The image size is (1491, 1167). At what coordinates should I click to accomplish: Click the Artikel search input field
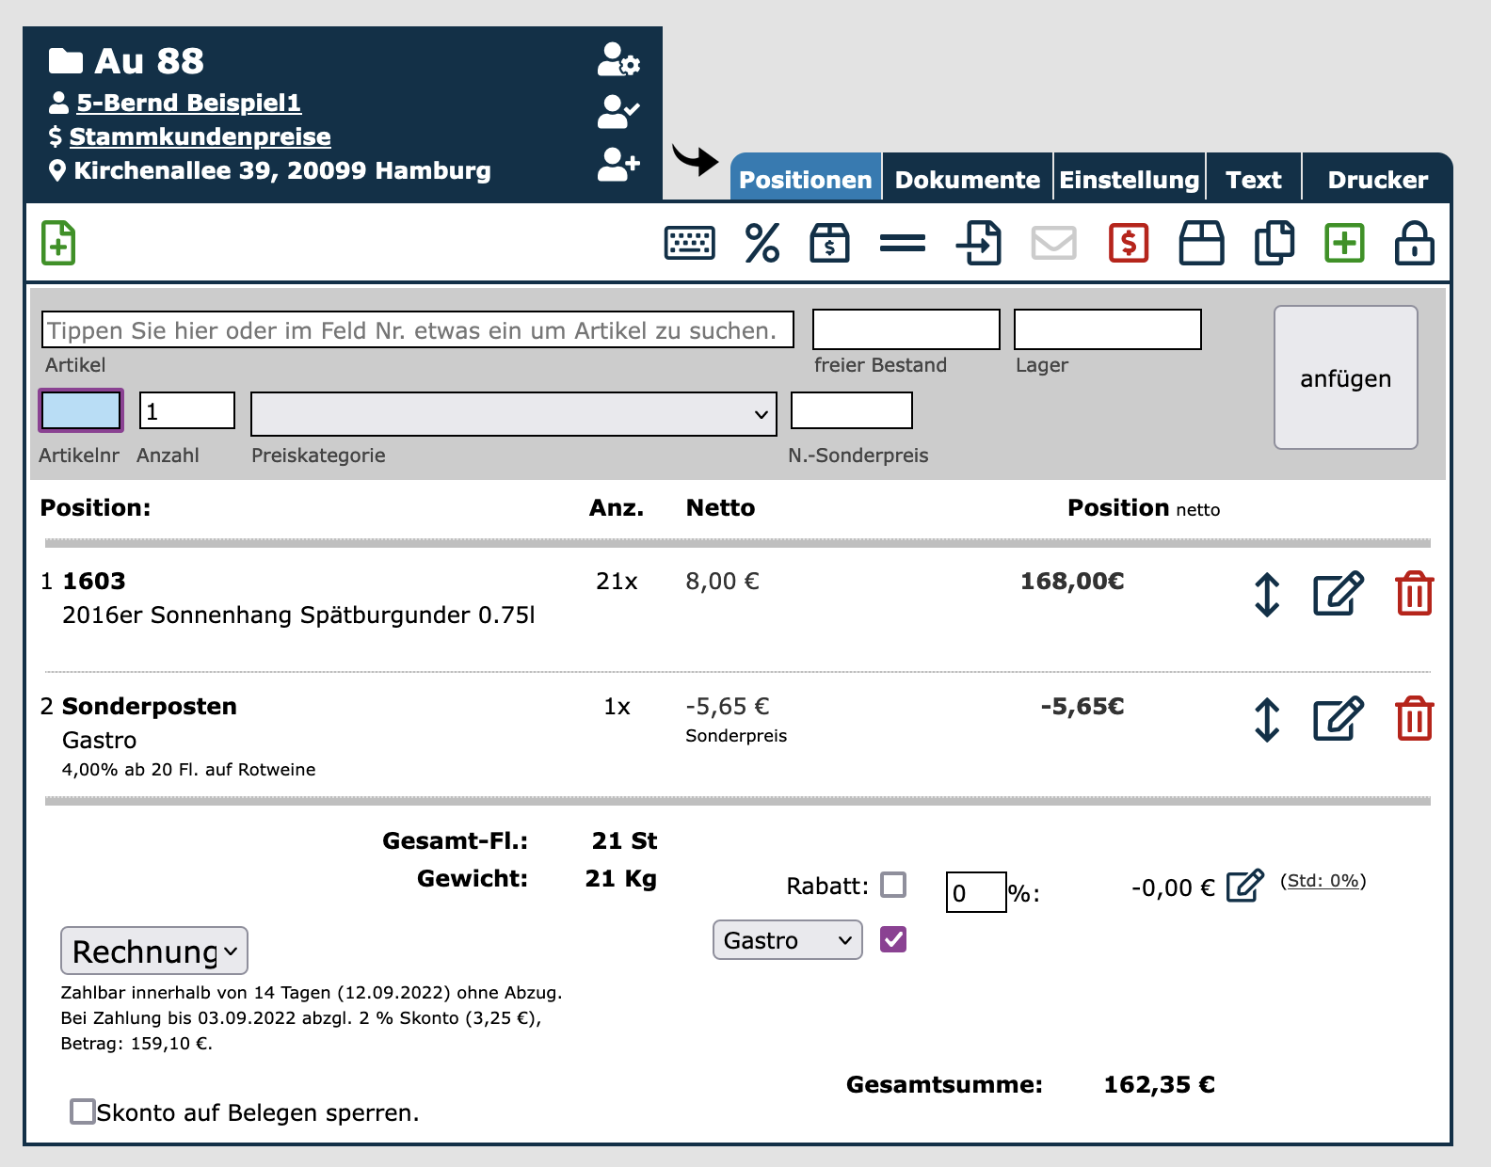pyautogui.click(x=418, y=330)
